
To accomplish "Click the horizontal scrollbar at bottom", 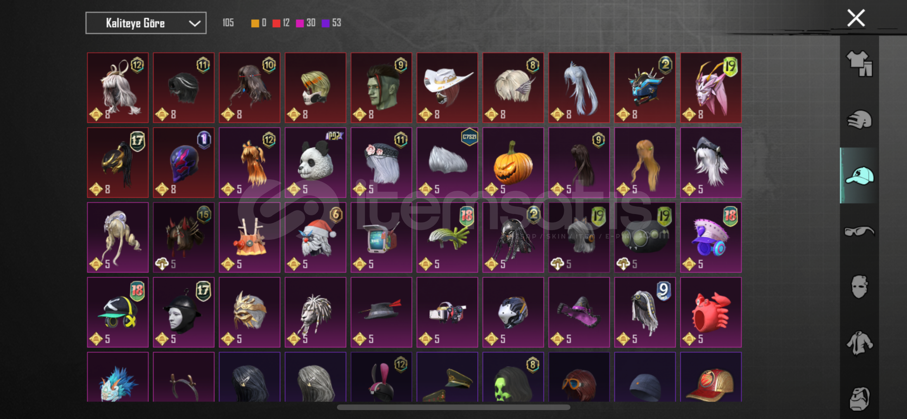I will (x=453, y=407).
